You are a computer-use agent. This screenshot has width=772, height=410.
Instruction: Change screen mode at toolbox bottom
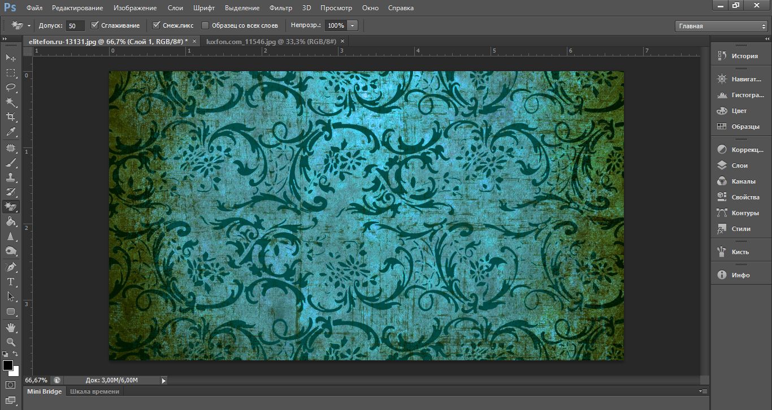[x=11, y=400]
